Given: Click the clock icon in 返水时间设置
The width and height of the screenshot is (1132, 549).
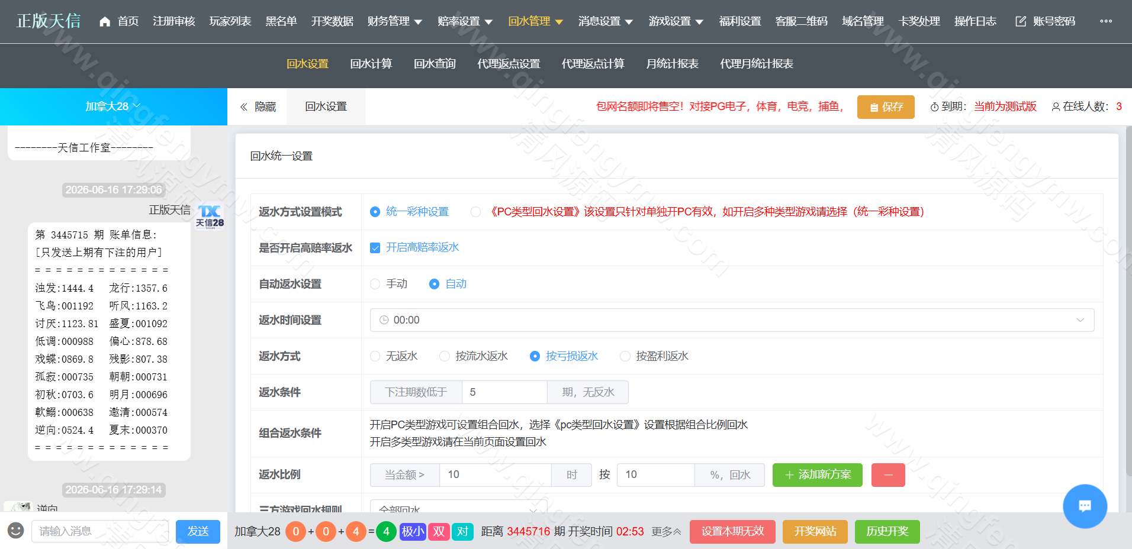Looking at the screenshot, I should coord(384,320).
